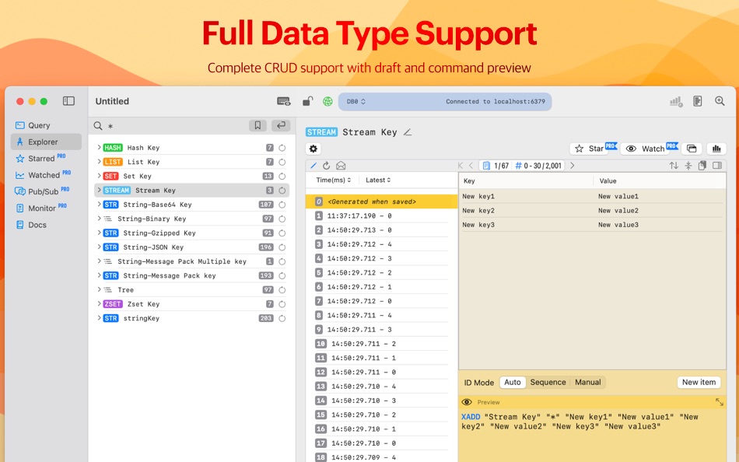Click the Star button
This screenshot has height=462, width=739.
pos(591,149)
